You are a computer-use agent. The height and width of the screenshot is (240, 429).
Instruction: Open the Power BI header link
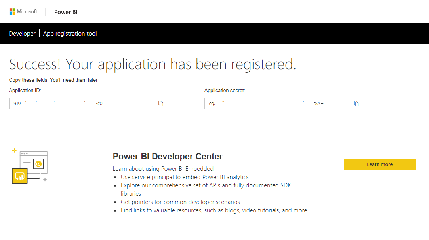(x=66, y=12)
